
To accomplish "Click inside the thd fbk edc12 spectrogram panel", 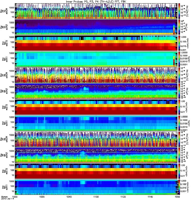I will 96,107.
